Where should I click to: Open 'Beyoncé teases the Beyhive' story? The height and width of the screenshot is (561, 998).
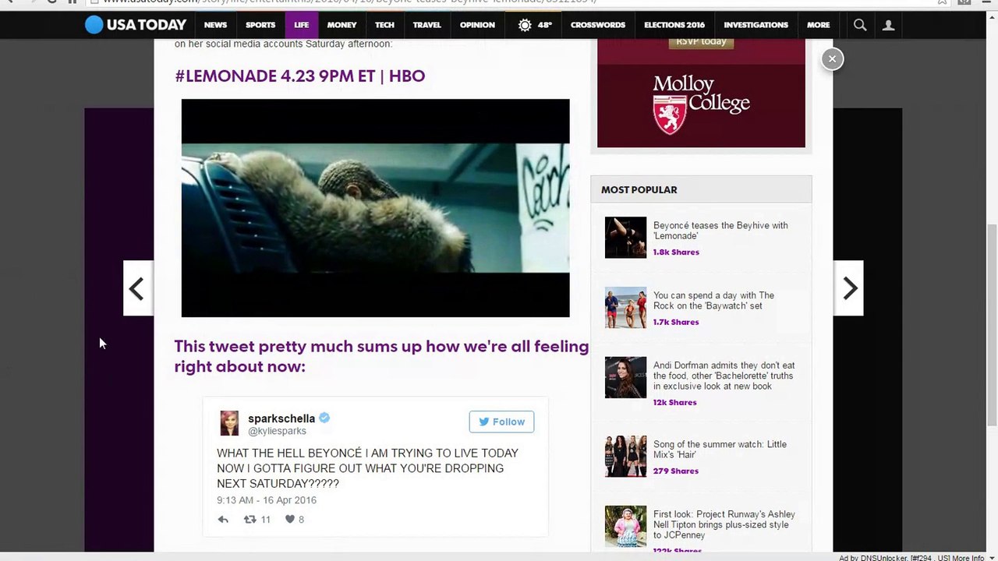720,231
